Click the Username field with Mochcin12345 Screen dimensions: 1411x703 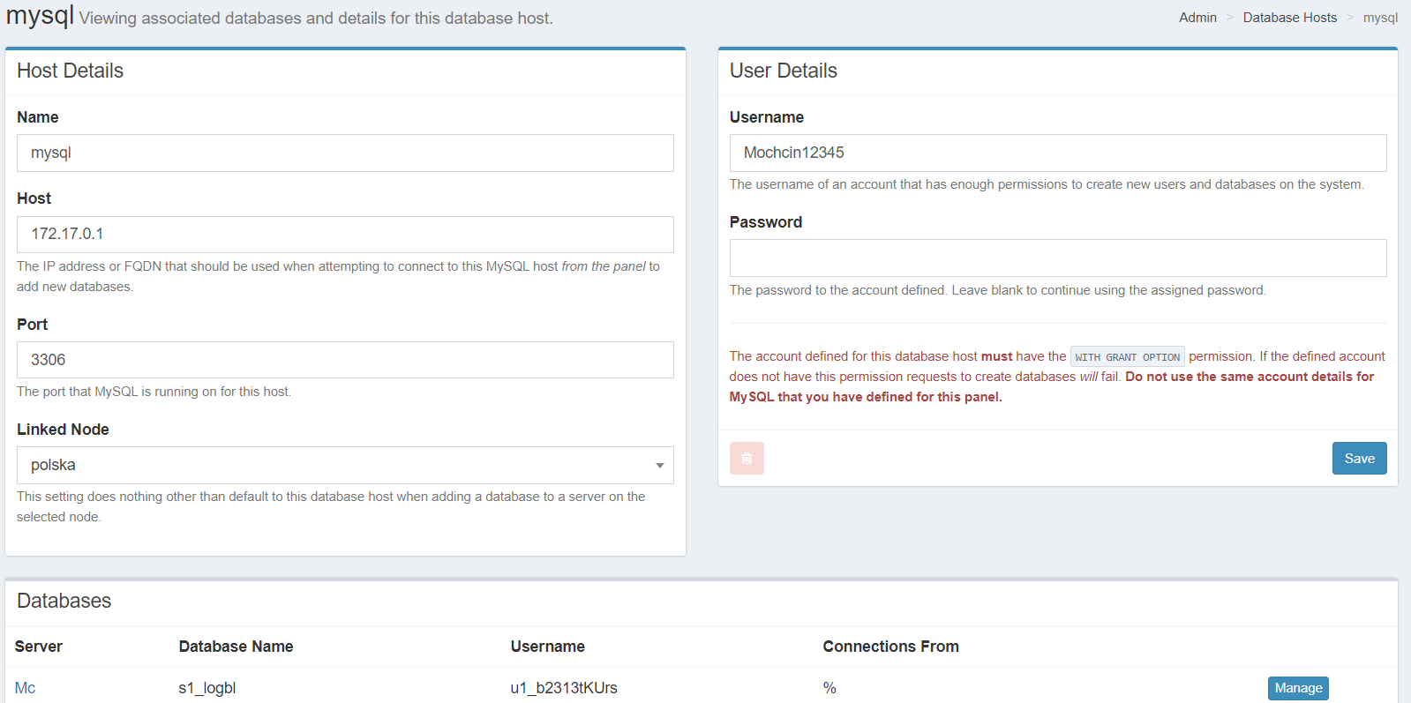pyautogui.click(x=1057, y=153)
